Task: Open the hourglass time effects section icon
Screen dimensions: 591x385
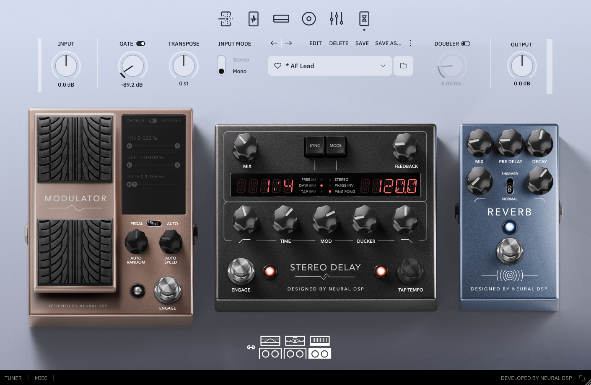Action: (364, 19)
